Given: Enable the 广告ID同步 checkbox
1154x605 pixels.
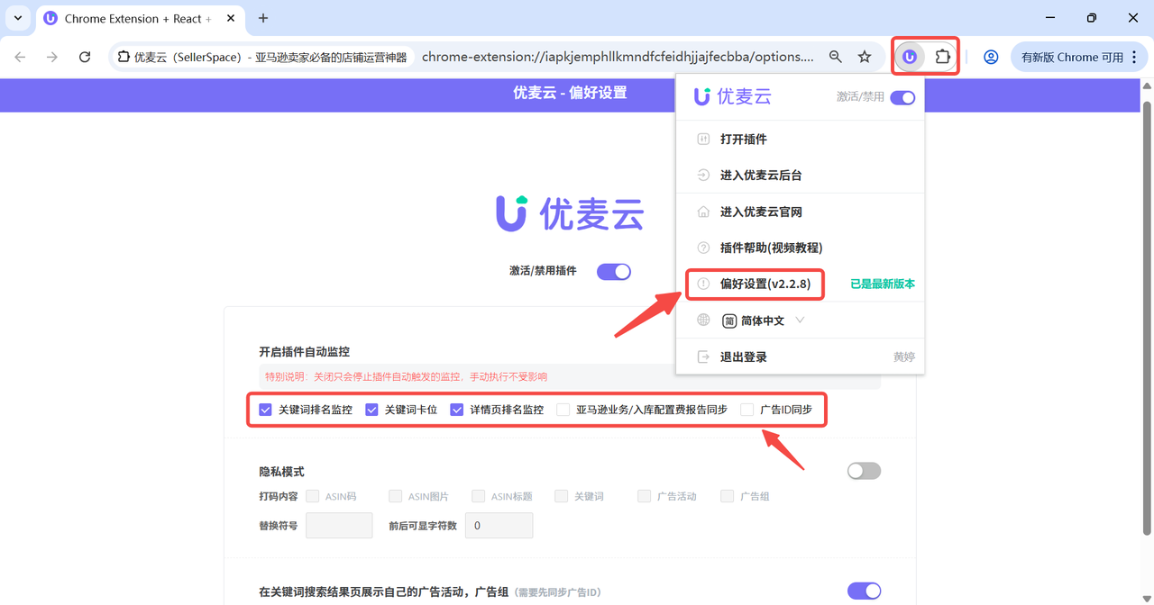Looking at the screenshot, I should tap(746, 409).
